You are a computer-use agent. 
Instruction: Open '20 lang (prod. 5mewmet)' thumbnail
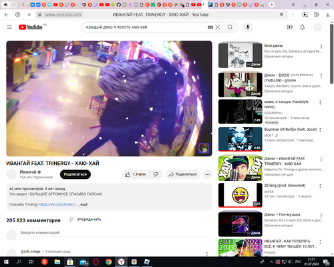coord(240,195)
